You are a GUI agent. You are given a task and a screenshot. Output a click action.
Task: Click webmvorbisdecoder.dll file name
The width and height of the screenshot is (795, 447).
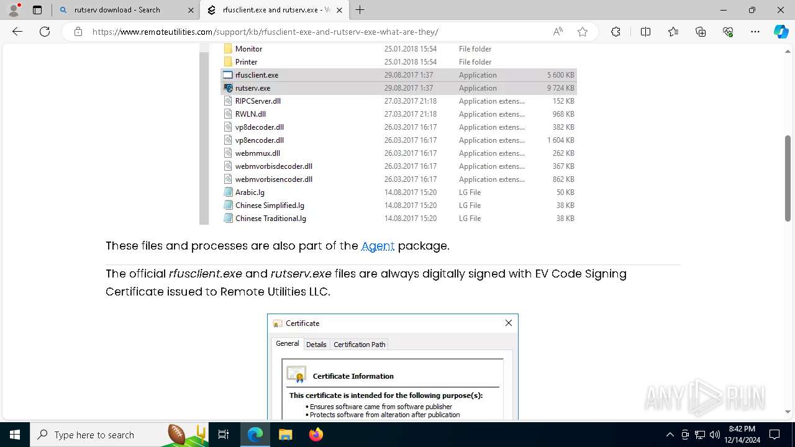click(274, 166)
